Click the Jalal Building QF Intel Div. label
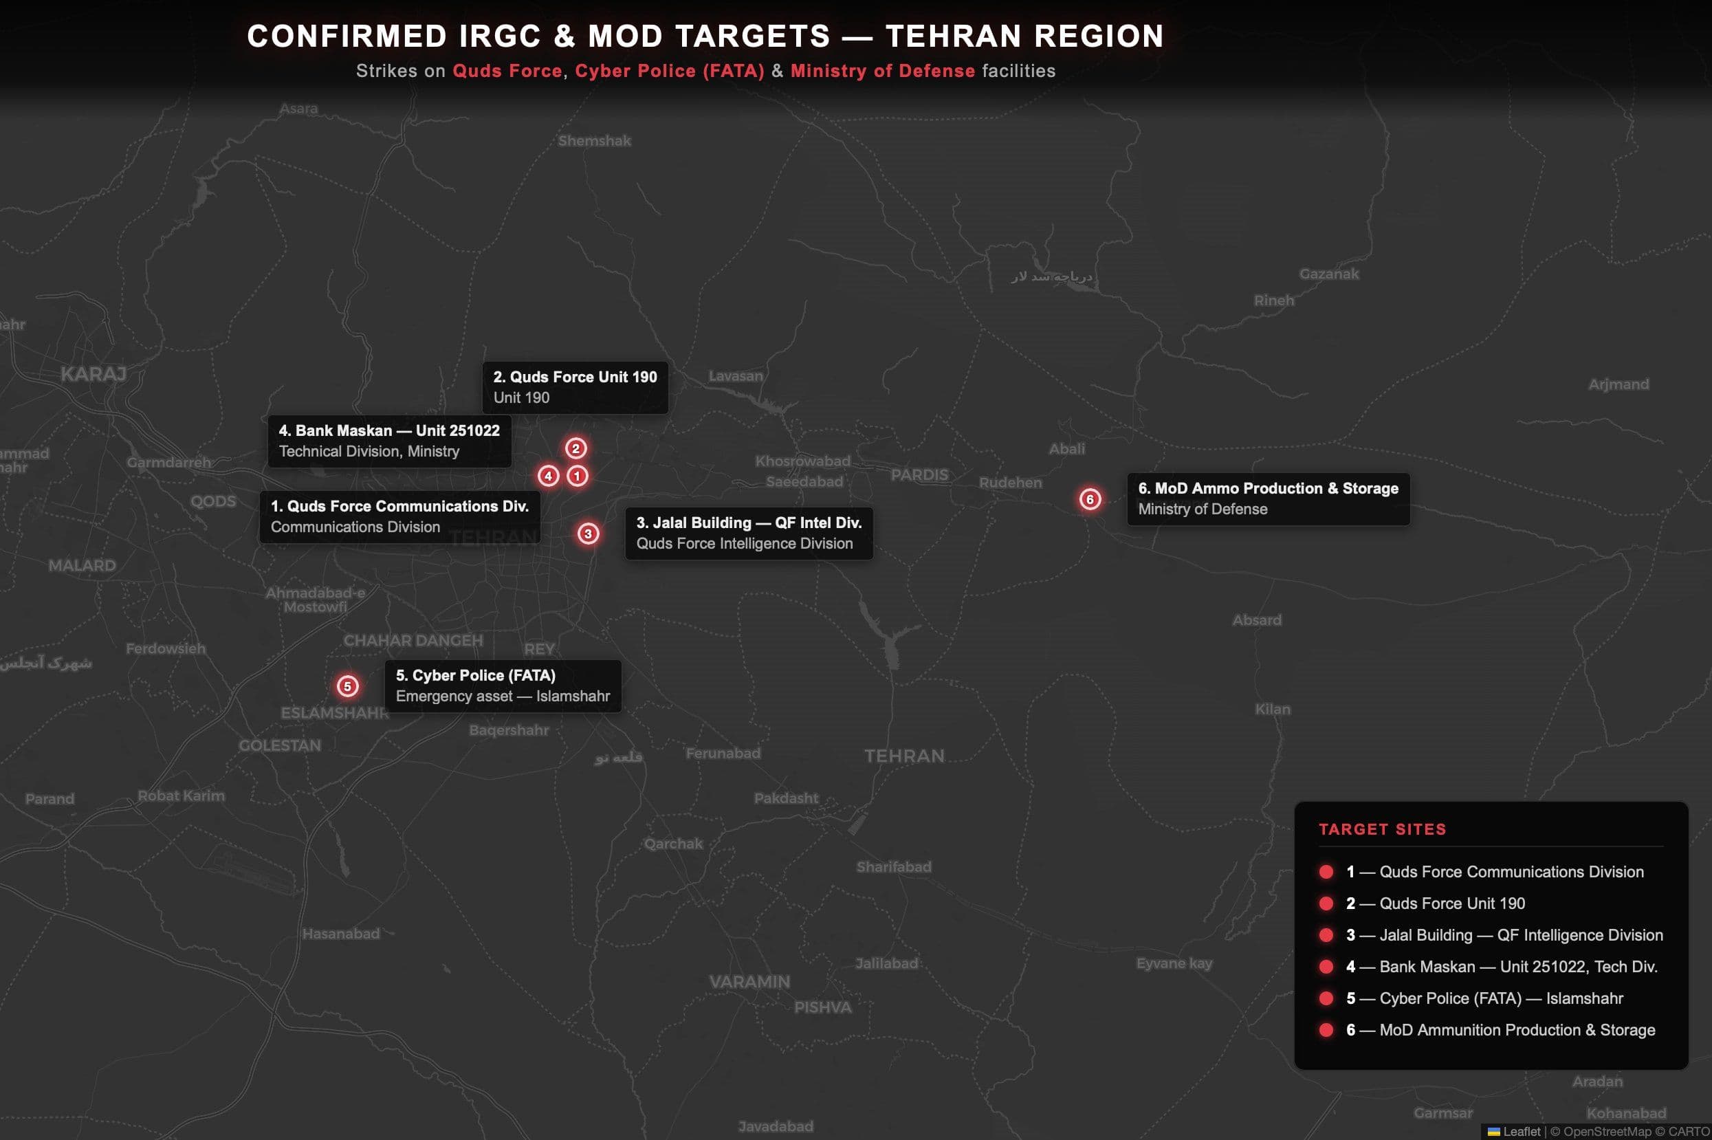Image resolution: width=1712 pixels, height=1140 pixels. click(749, 533)
